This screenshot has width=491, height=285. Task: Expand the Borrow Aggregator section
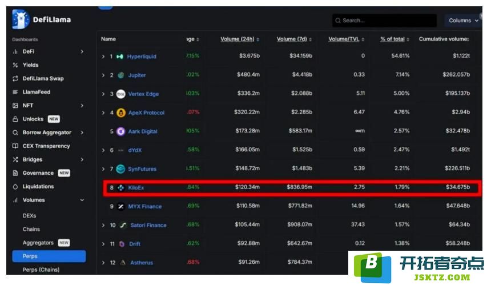click(x=82, y=133)
